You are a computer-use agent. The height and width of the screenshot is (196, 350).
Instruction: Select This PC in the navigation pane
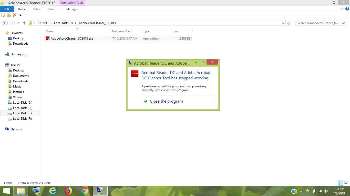[x=15, y=65]
